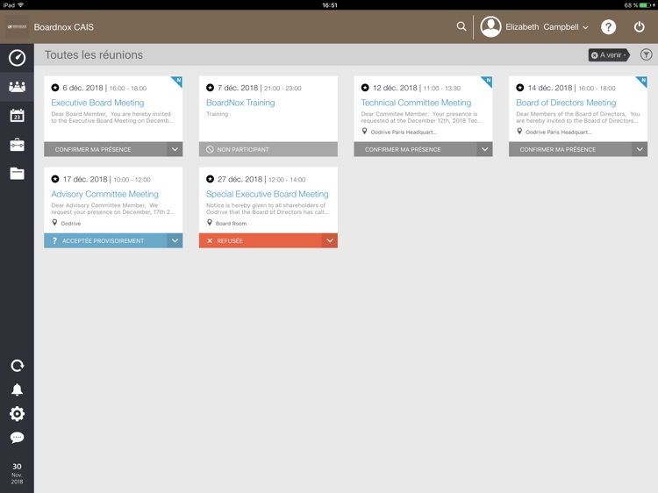Open notifications bell icon
The height and width of the screenshot is (493, 658).
click(17, 389)
